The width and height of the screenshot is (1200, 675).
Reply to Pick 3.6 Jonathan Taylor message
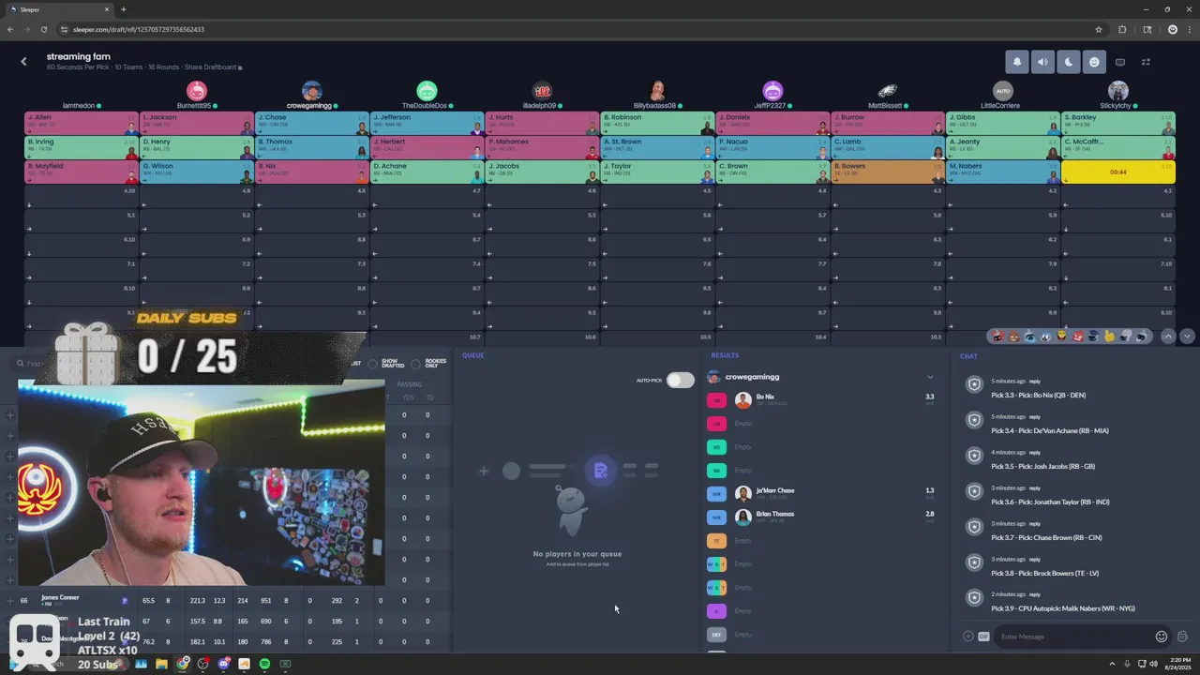point(1035,488)
